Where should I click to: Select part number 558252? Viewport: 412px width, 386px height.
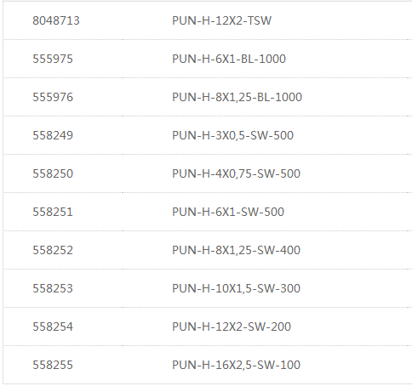pyautogui.click(x=53, y=250)
